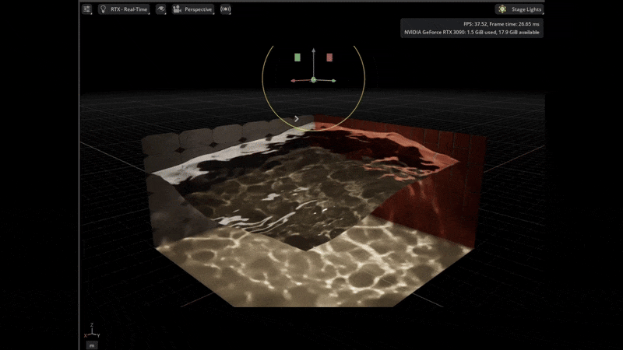Image resolution: width=623 pixels, height=350 pixels.
Task: Click the 'm' units button
Action: [x=92, y=344]
